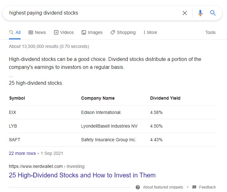Expand the More search options menu
This screenshot has width=227, height=192.
tap(150, 32)
